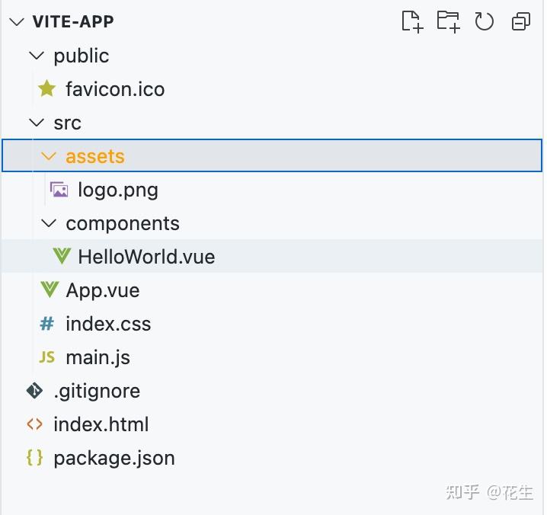
Task: Collapse the public folder chevron
Action: [x=36, y=56]
